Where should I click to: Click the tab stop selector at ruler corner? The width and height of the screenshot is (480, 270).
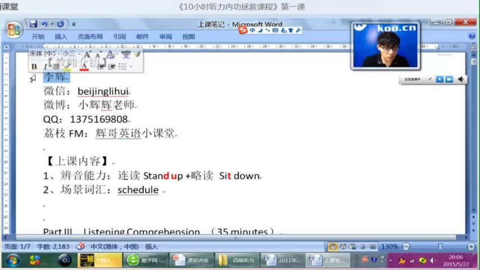[x=6, y=46]
